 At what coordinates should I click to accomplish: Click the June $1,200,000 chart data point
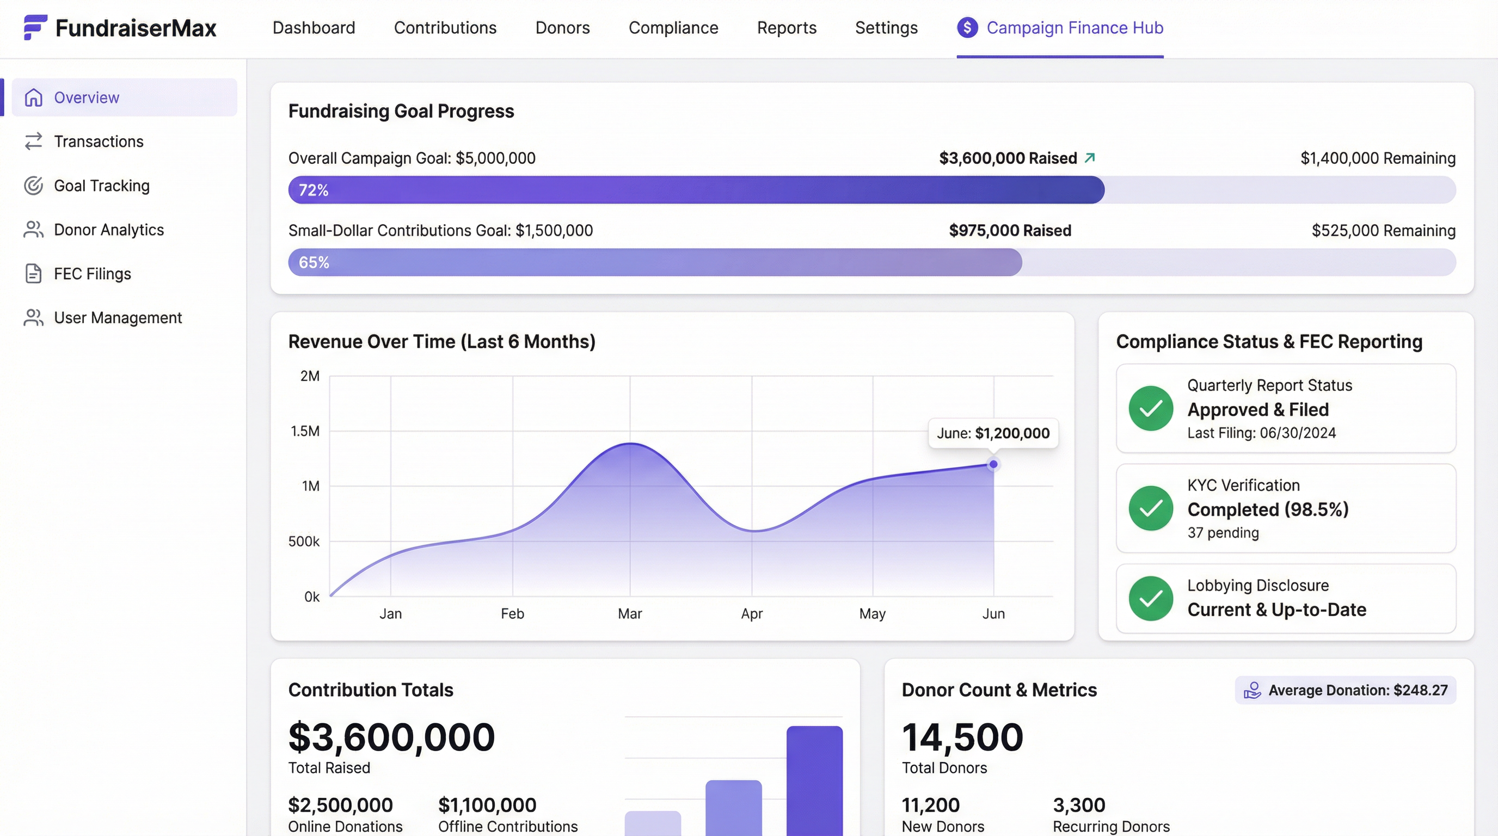click(x=993, y=464)
